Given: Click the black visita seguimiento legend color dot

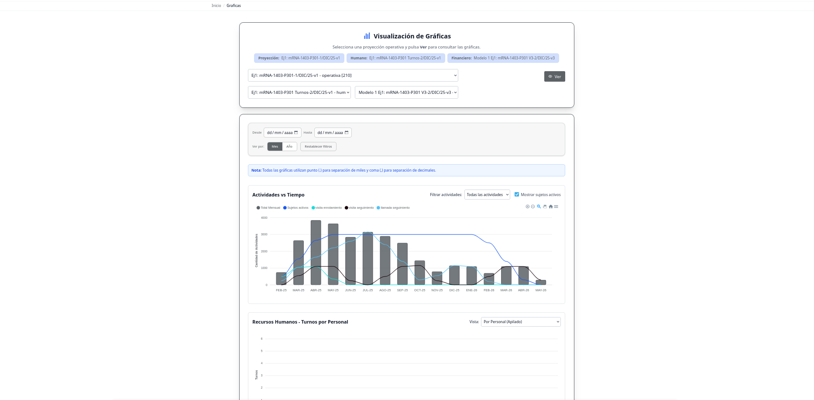Looking at the screenshot, I should (347, 207).
